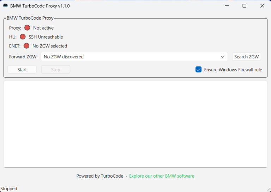Click inside the empty log output area

click(135, 124)
